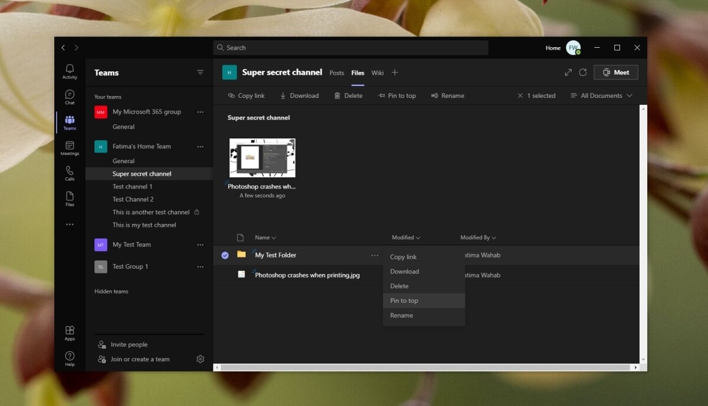Click Join or create a team
This screenshot has height=406, width=708.
click(140, 359)
